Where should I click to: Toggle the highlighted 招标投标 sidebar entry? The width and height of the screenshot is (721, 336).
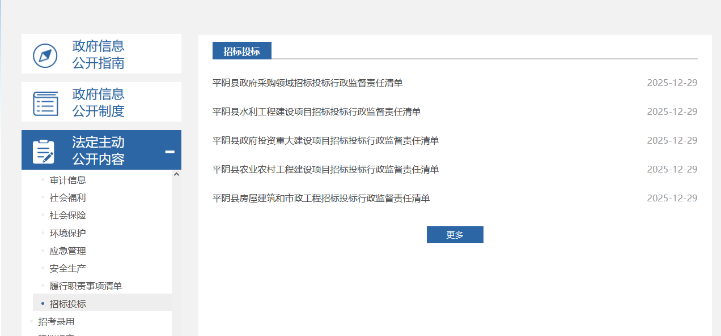(68, 303)
